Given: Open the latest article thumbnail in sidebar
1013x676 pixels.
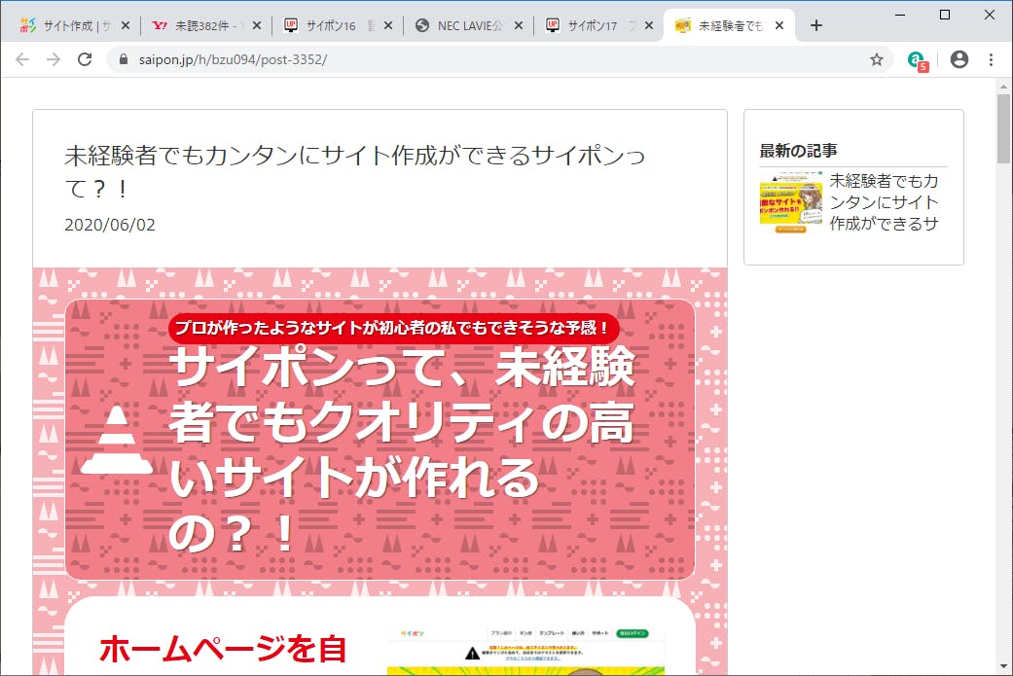Looking at the screenshot, I should (x=791, y=202).
